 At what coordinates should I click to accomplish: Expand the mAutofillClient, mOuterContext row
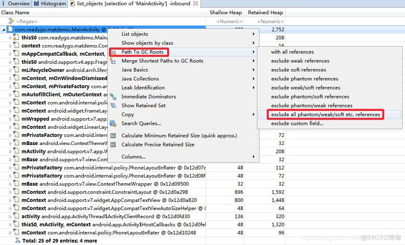coord(10,95)
